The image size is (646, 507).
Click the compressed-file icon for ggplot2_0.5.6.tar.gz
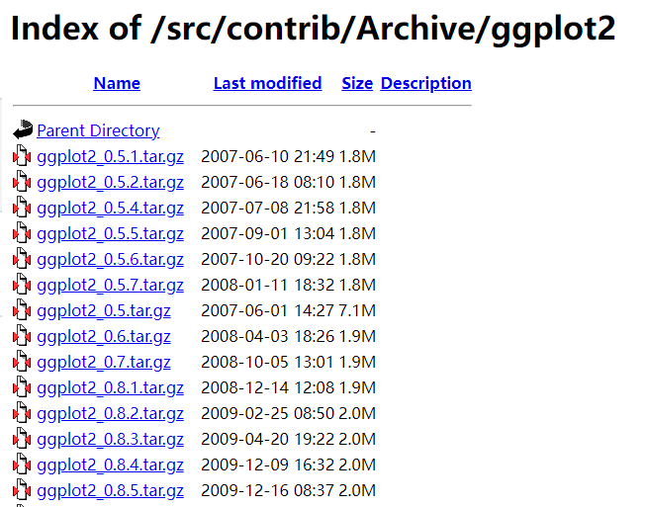23,259
